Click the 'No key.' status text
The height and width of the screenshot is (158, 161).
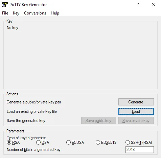[x=13, y=28]
